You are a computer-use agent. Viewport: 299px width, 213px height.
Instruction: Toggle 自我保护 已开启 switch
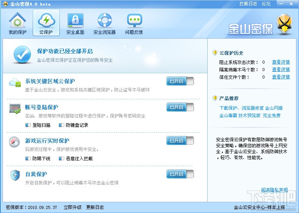[180, 174]
